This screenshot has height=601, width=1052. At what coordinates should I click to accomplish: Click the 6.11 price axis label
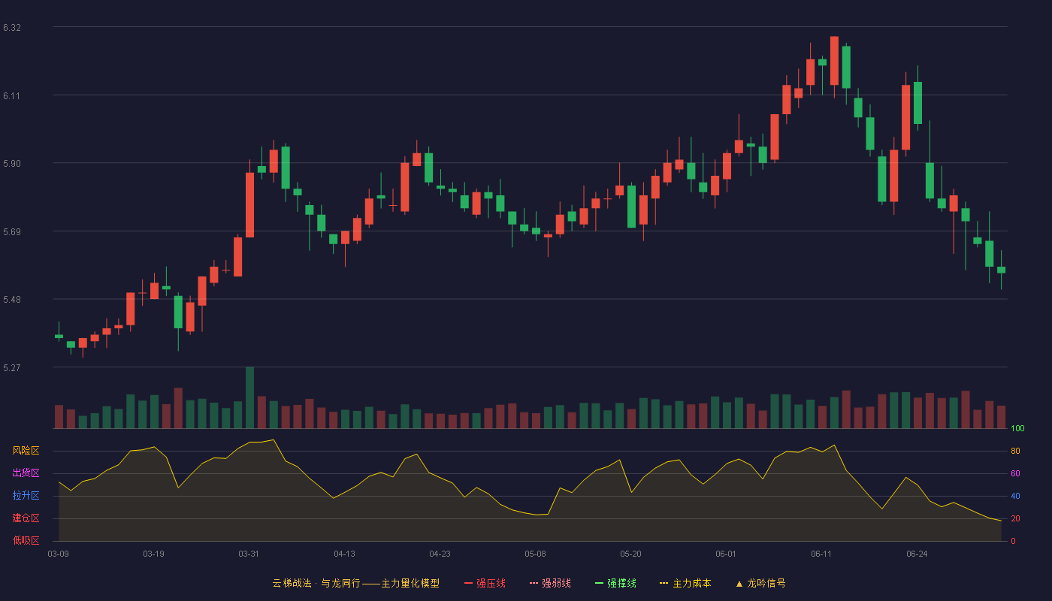pyautogui.click(x=12, y=96)
